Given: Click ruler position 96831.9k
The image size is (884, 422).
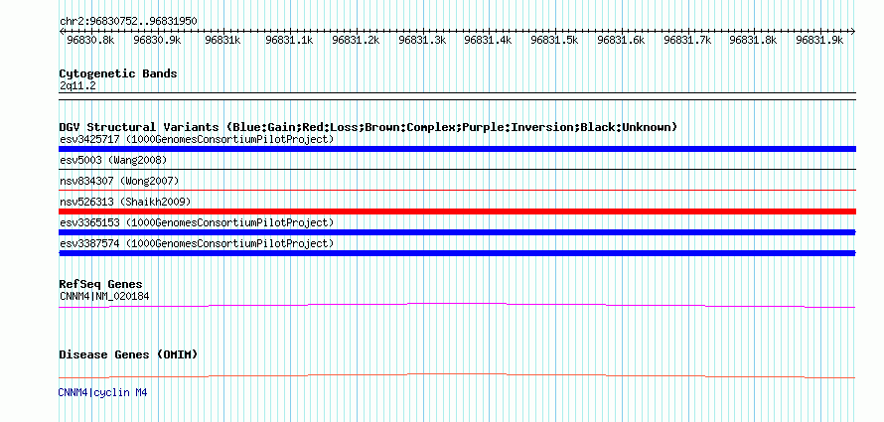Looking at the screenshot, I should click(x=819, y=40).
